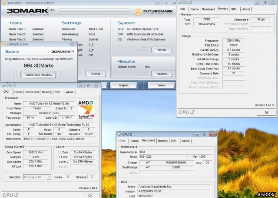Click the Core VID 1.100 V value
The height and width of the screenshot is (198, 278).
click(66, 117)
